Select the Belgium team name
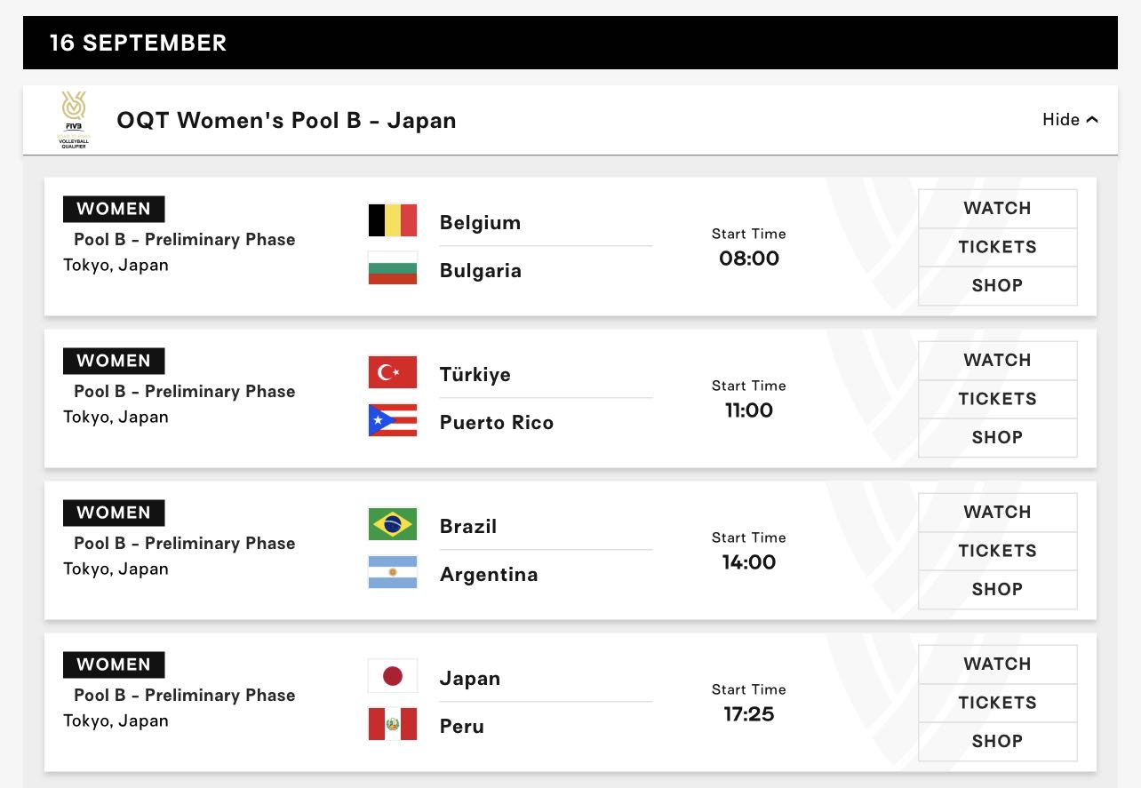This screenshot has width=1141, height=788. click(480, 222)
